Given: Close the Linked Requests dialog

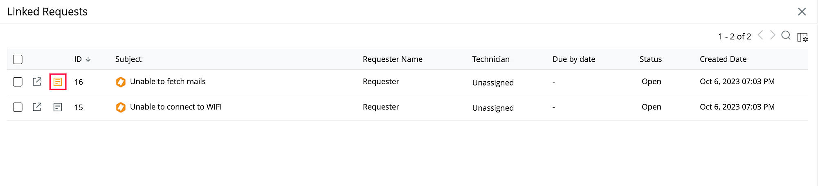Looking at the screenshot, I should (x=802, y=11).
